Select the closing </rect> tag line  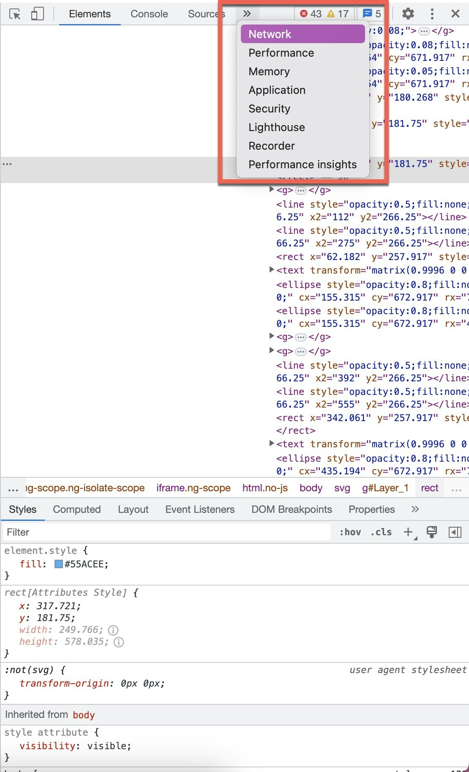point(296,430)
